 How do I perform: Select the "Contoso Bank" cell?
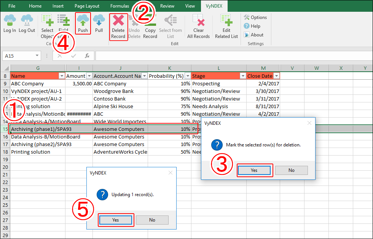(120, 99)
